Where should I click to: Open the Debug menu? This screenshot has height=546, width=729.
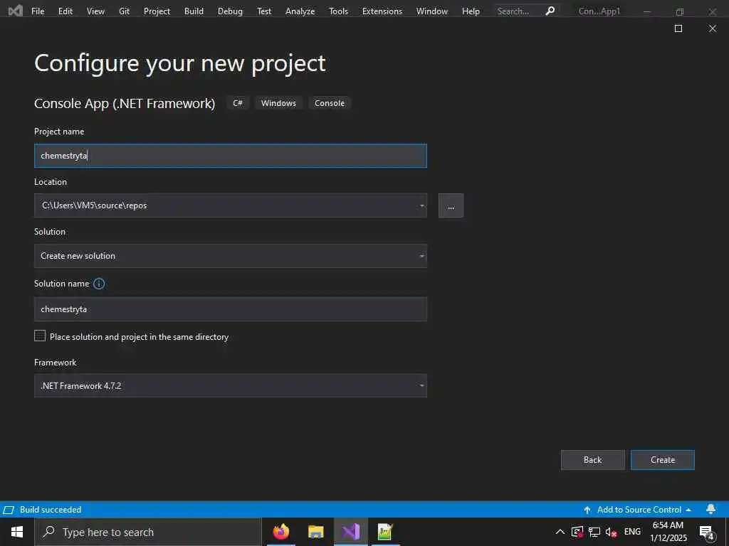click(x=230, y=11)
